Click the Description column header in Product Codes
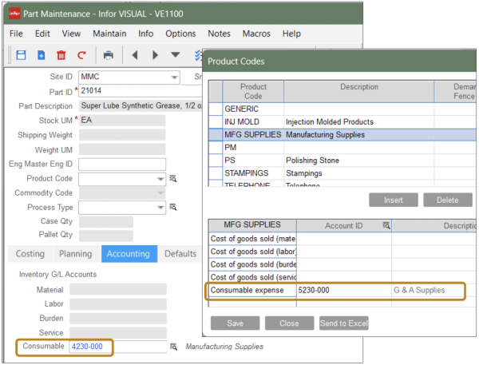The height and width of the screenshot is (365, 479). pos(359,91)
